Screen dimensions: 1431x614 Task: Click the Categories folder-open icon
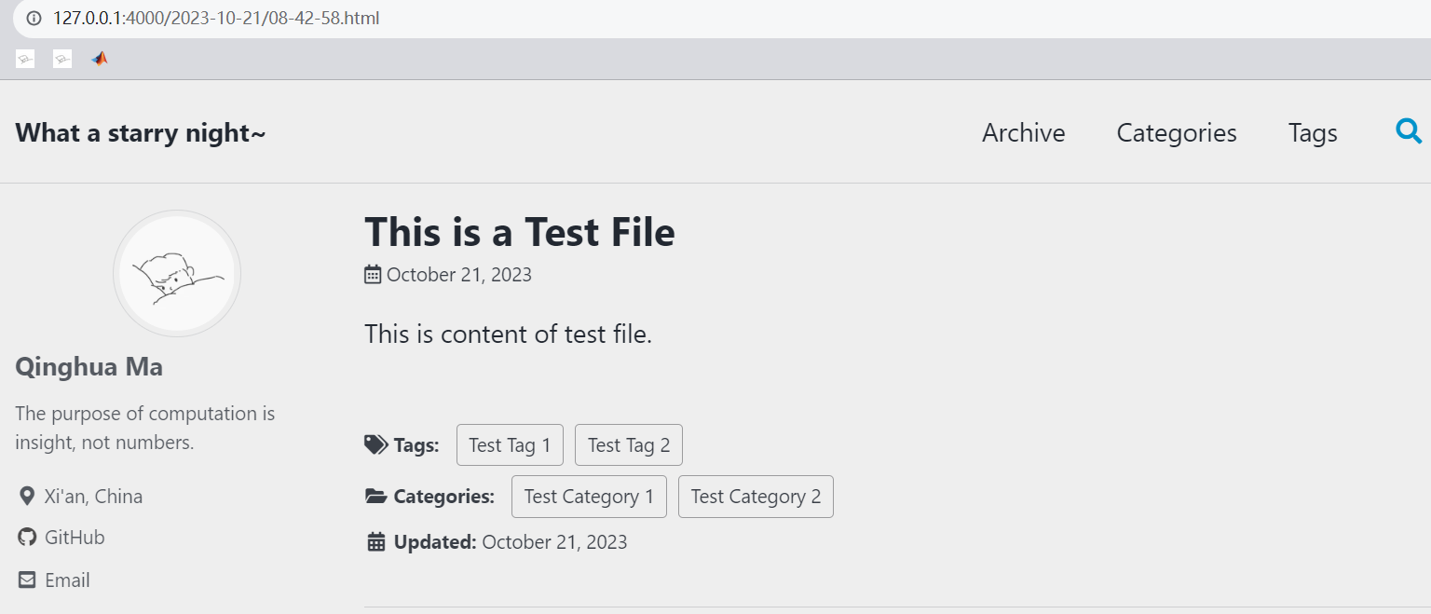coord(375,497)
